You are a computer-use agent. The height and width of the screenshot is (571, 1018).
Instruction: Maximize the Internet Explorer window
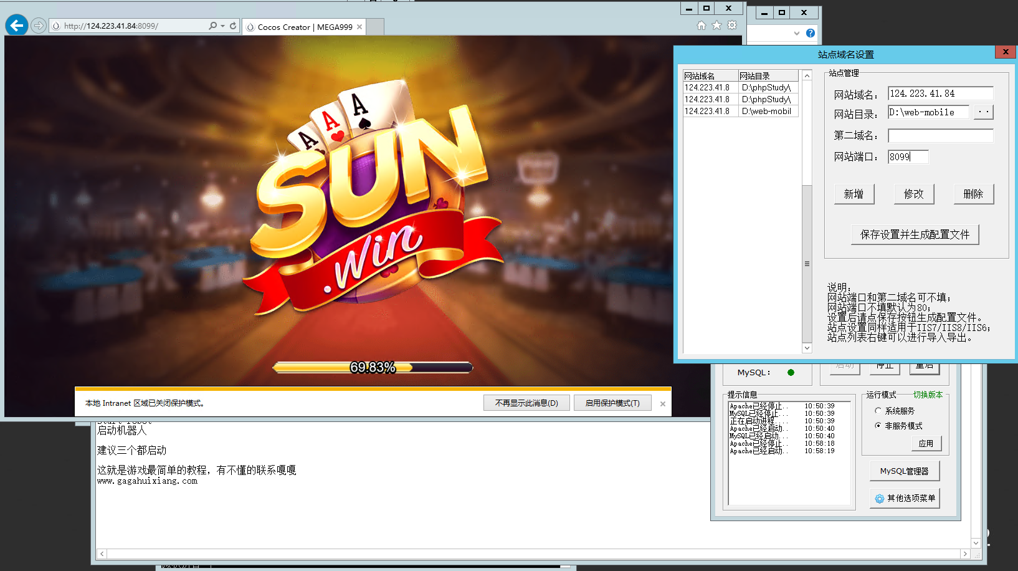click(x=706, y=9)
